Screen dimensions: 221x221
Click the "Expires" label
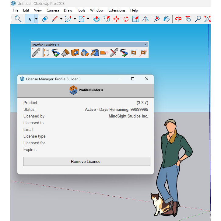[x=30, y=150]
